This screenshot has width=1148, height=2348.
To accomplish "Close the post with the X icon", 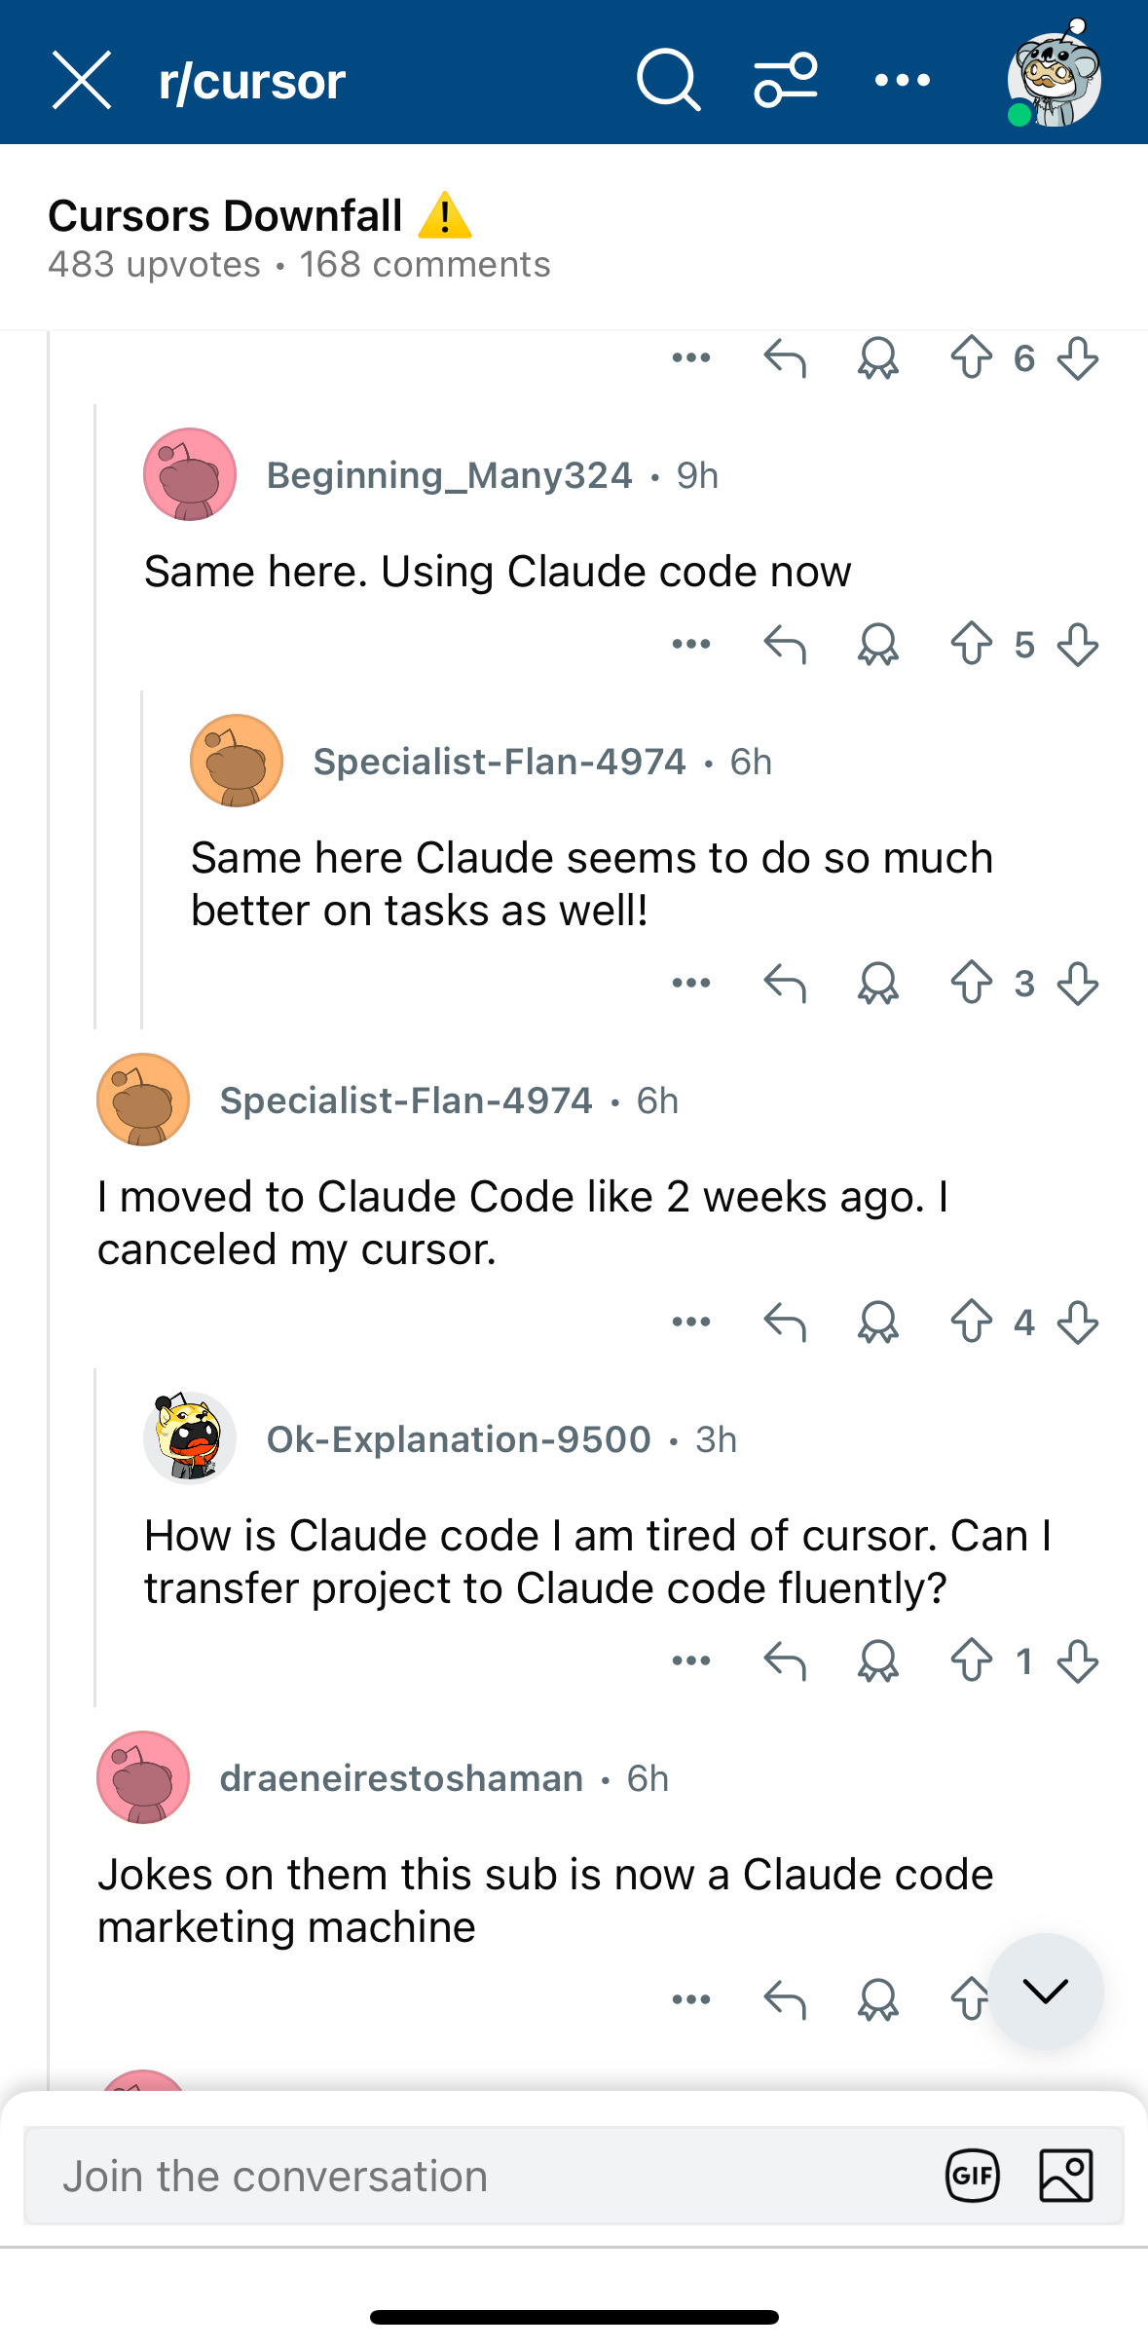I will [82, 80].
